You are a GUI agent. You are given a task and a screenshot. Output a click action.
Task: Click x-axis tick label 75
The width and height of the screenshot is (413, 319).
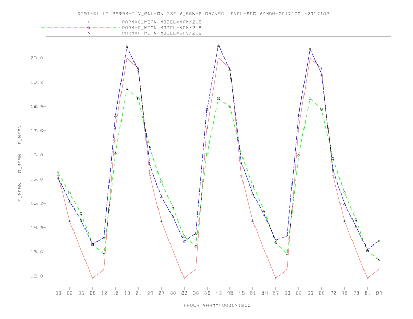(x=345, y=293)
